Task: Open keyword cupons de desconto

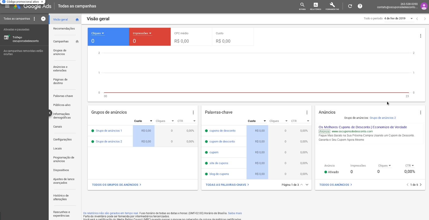Action: (223, 131)
